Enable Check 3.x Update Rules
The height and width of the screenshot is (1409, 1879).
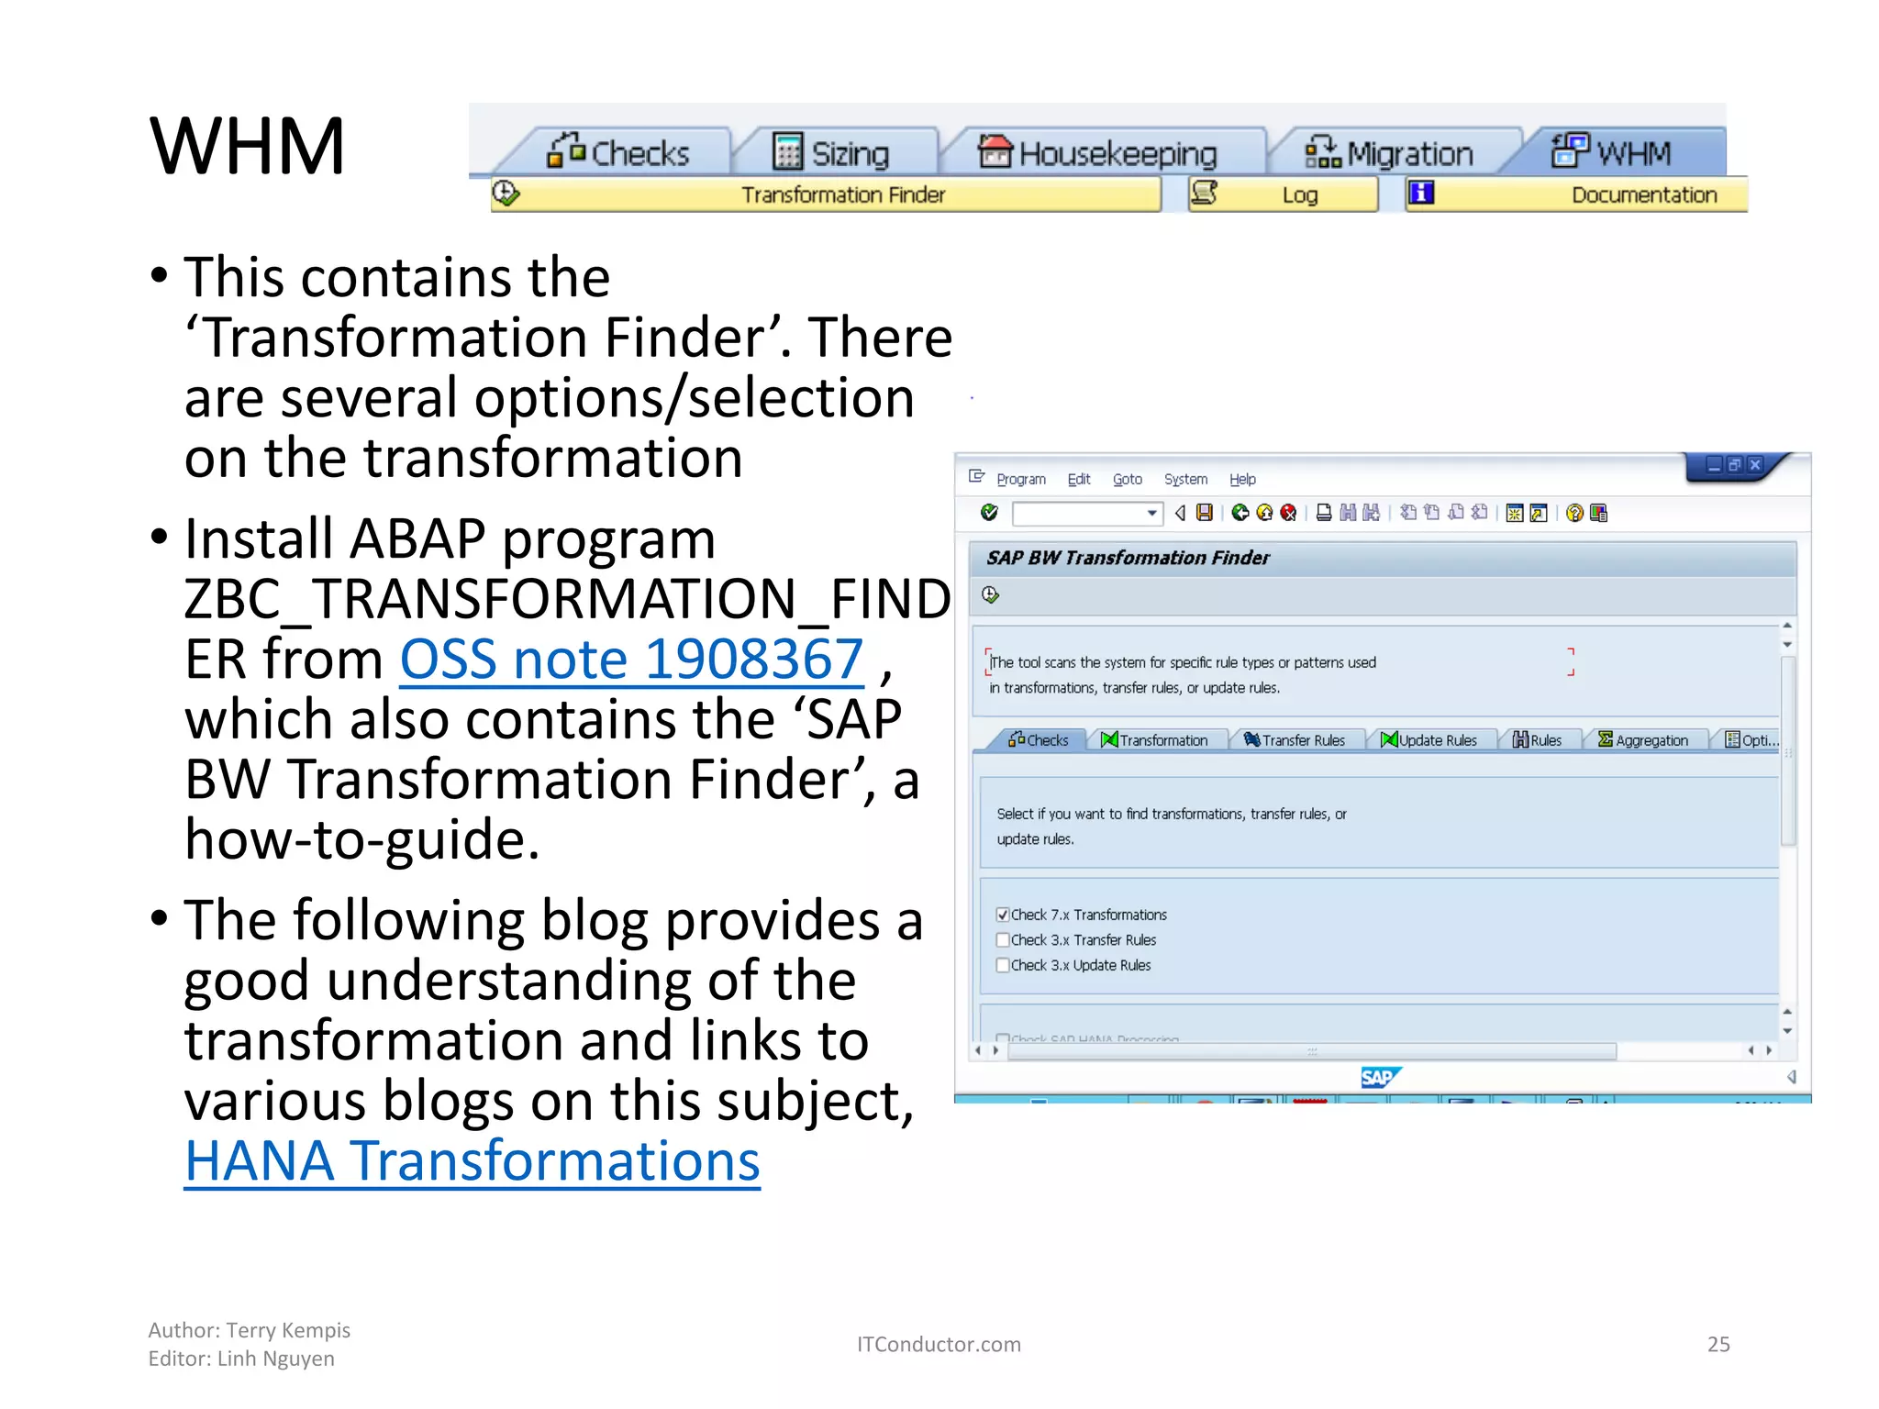[x=1003, y=965]
